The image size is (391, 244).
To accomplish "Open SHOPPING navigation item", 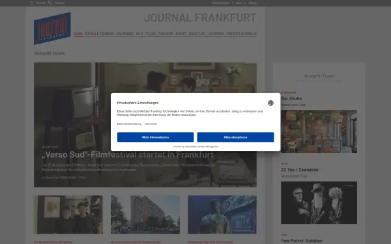I will tap(216, 34).
